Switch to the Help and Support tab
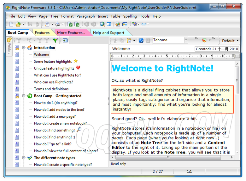The image size is (246, 181). click(108, 32)
